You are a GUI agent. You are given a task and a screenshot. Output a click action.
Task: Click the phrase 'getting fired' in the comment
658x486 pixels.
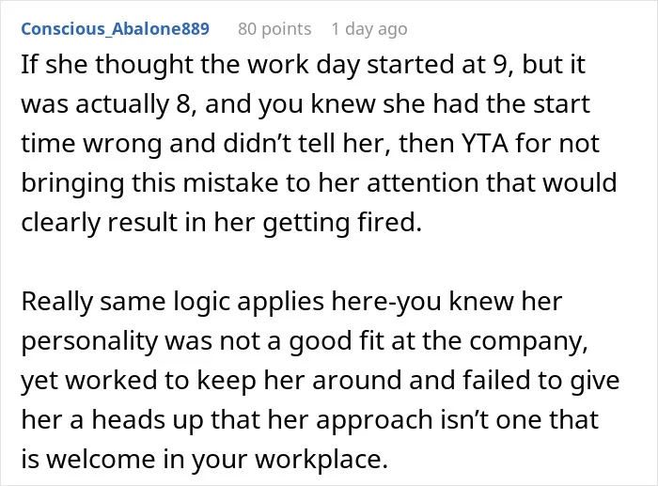(341, 223)
